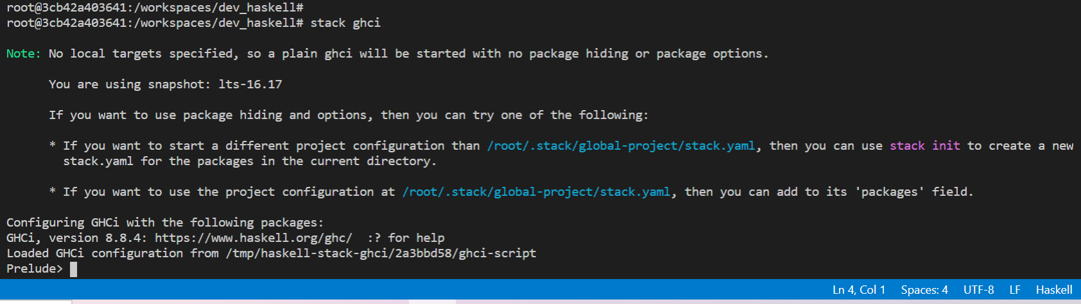The image size is (1081, 304).
Task: Click the first empty root prompt line
Action: [155, 8]
